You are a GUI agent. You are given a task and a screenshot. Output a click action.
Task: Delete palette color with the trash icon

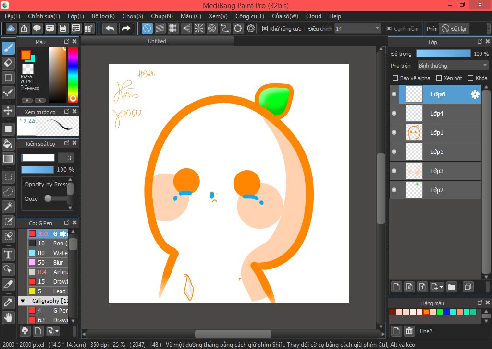click(409, 331)
